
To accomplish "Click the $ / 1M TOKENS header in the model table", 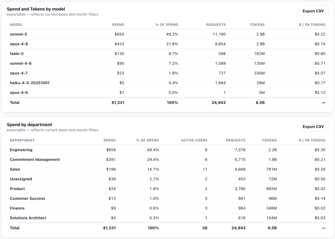I will 312,25.
